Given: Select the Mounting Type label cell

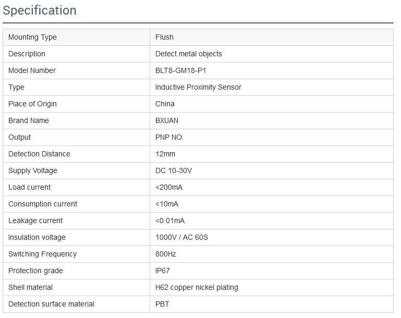Looking at the screenshot, I should click(76, 38).
